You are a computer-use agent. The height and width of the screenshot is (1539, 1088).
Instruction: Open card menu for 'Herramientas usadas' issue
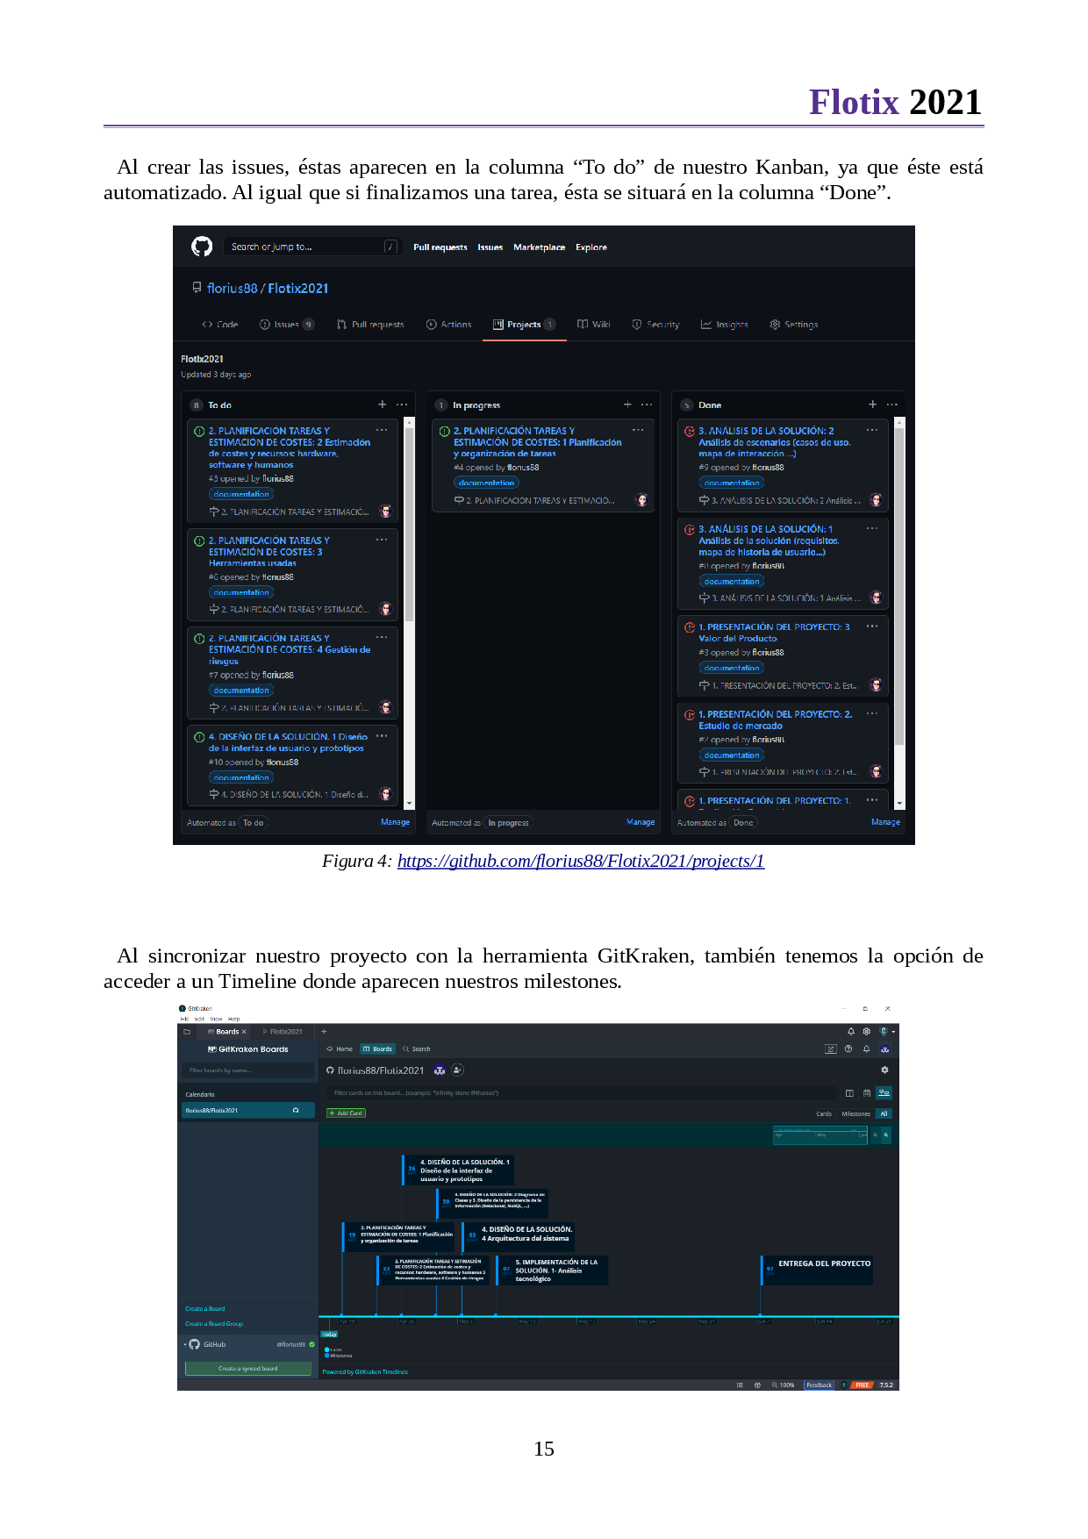point(382,540)
